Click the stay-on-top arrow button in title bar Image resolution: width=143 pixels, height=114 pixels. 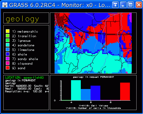pyautogui.click(x=115, y=5)
